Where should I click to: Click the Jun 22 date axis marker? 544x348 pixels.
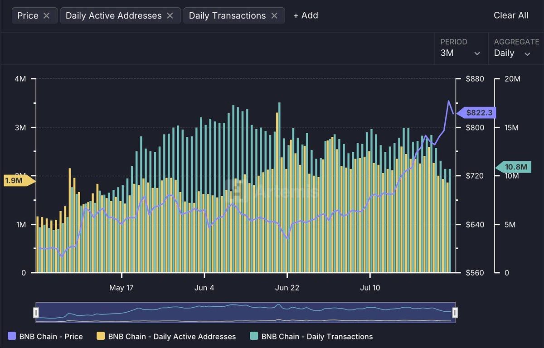288,288
